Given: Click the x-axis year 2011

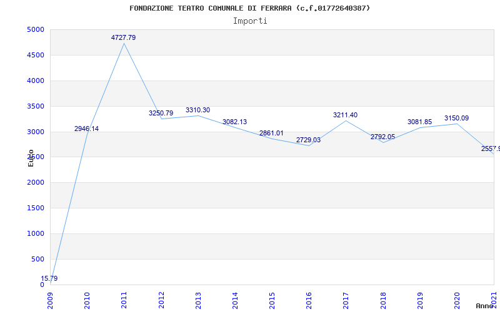Looking at the screenshot, I should click(124, 300).
